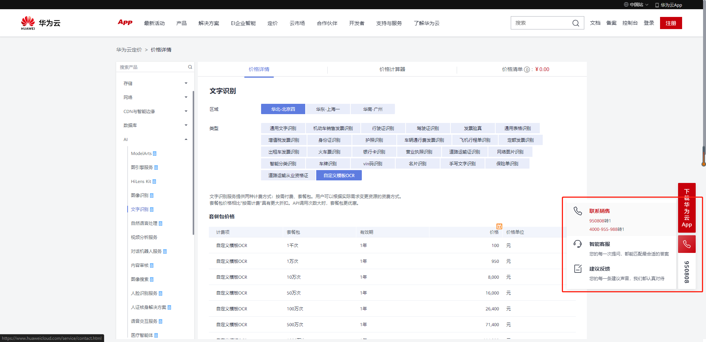This screenshot has height=342, width=706.
Task: Select the 华东-上海一 region
Action: [x=328, y=109]
